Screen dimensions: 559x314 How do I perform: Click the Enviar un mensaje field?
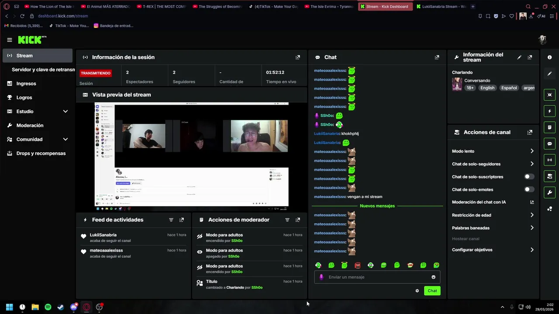[x=377, y=277]
